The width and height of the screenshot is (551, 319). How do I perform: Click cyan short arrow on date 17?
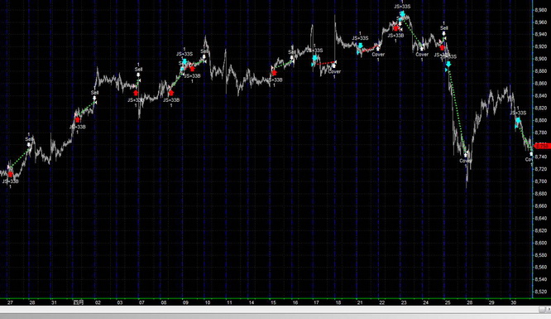[315, 58]
